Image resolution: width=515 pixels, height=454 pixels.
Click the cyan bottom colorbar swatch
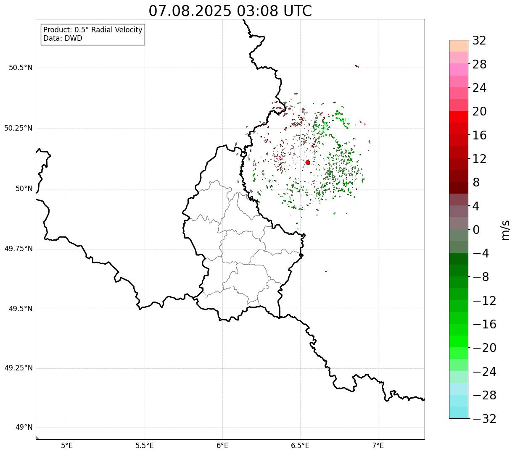coord(459,412)
